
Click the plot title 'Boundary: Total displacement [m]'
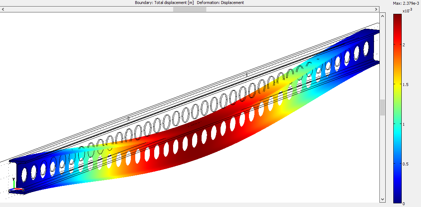click(164, 3)
